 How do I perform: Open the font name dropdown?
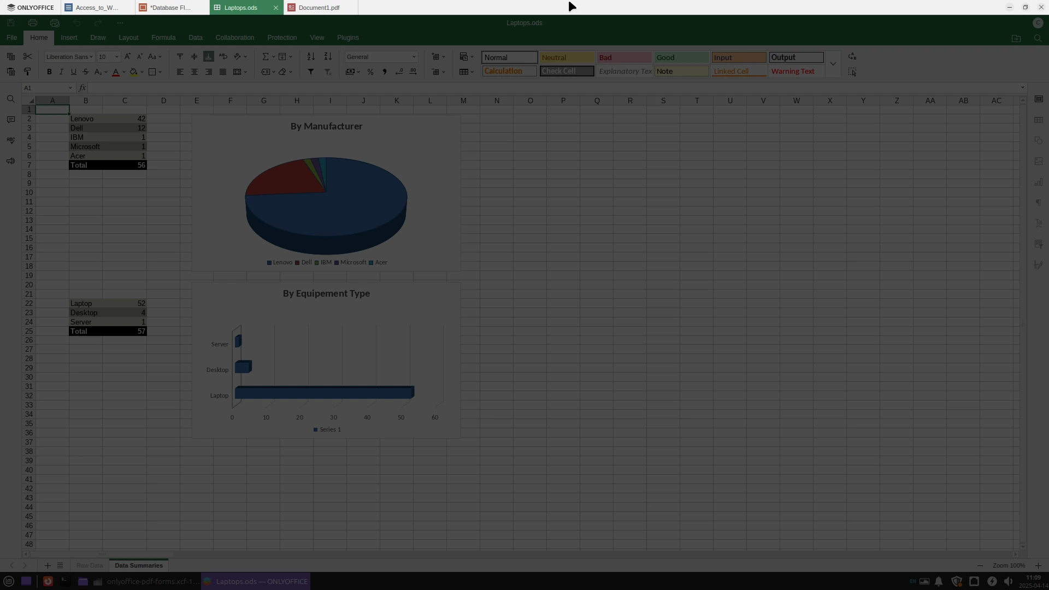coord(91,57)
